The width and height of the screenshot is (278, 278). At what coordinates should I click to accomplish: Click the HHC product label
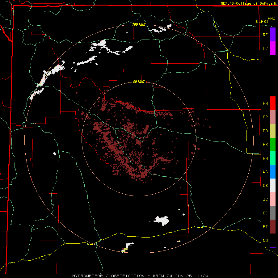pyautogui.click(x=272, y=19)
